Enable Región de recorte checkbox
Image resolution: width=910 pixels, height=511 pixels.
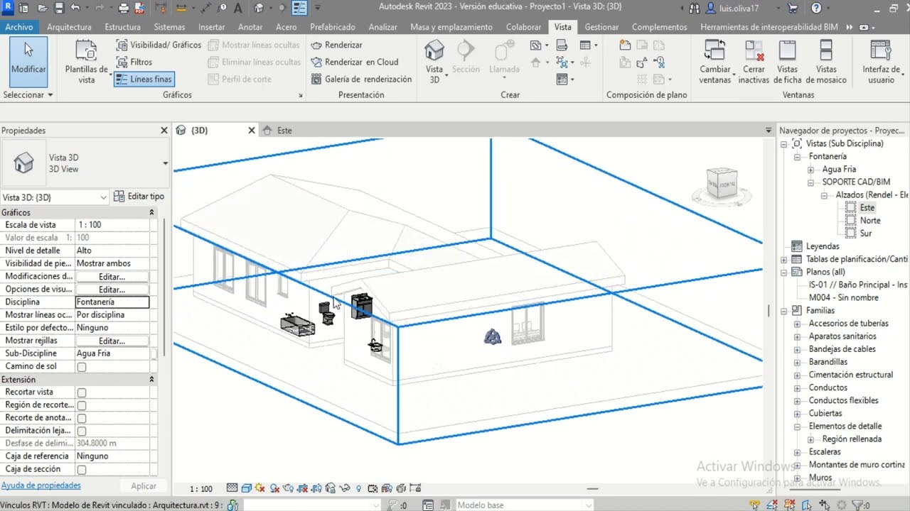point(82,405)
